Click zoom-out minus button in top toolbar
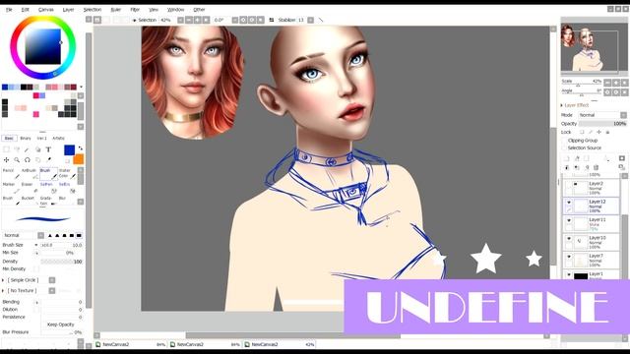This screenshot has width=630, height=354. pos(189,20)
